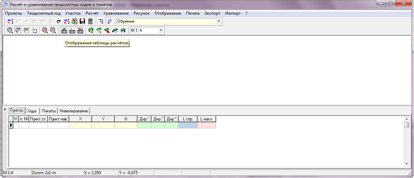
Task: Click the zoom in magnifier icon
Action: [x=45, y=30]
